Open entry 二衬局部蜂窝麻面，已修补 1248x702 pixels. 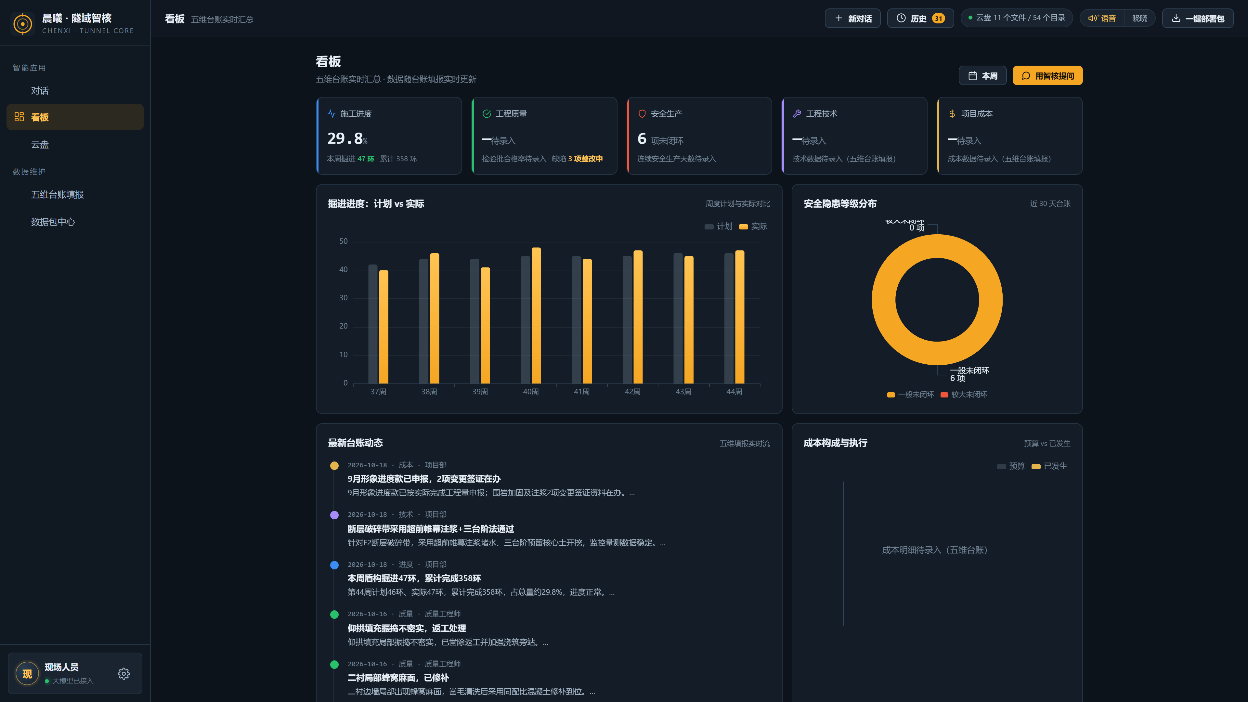[398, 677]
